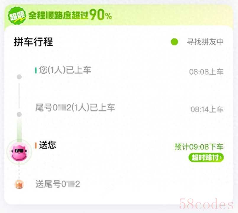Image resolution: width=238 pixels, height=213 pixels.
Task: Click the 拼车行程 heading
Action: pos(33,42)
